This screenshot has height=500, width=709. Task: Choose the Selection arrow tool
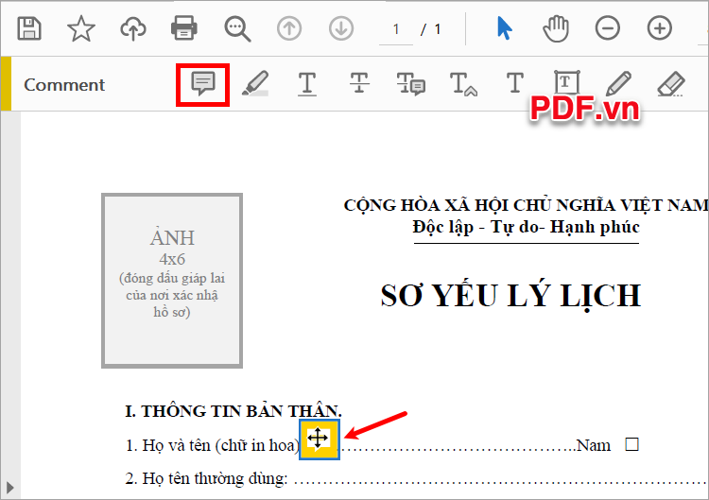[x=504, y=28]
